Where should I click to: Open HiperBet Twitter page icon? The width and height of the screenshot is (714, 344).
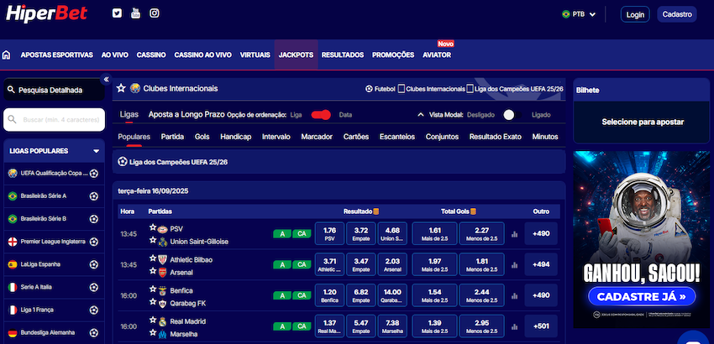(117, 13)
